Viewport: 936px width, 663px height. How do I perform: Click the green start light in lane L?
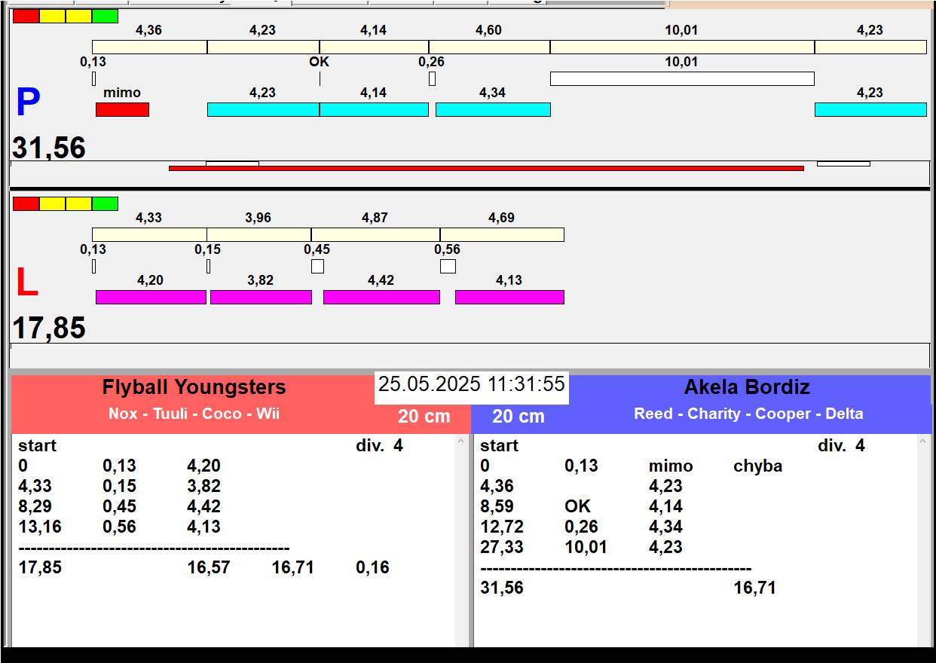coord(106,203)
